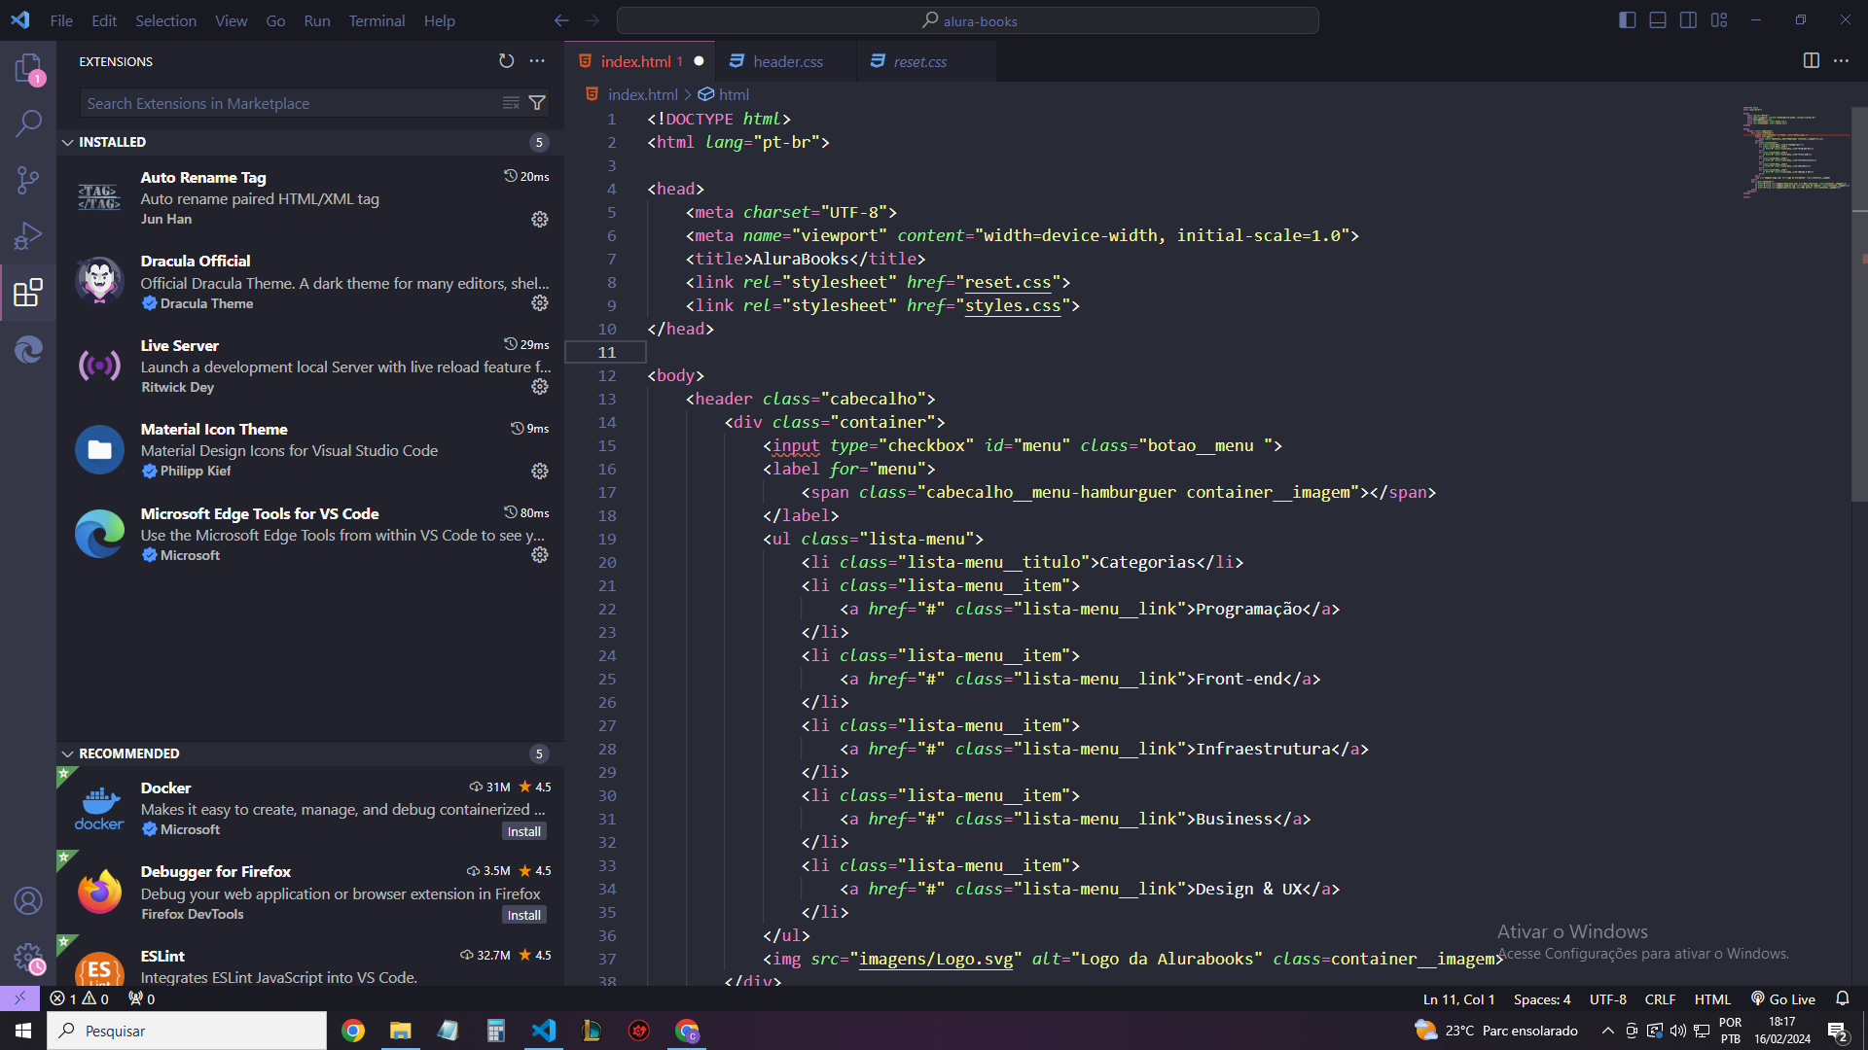Customize layout from title bar
The image size is (1868, 1050).
pyautogui.click(x=1719, y=20)
